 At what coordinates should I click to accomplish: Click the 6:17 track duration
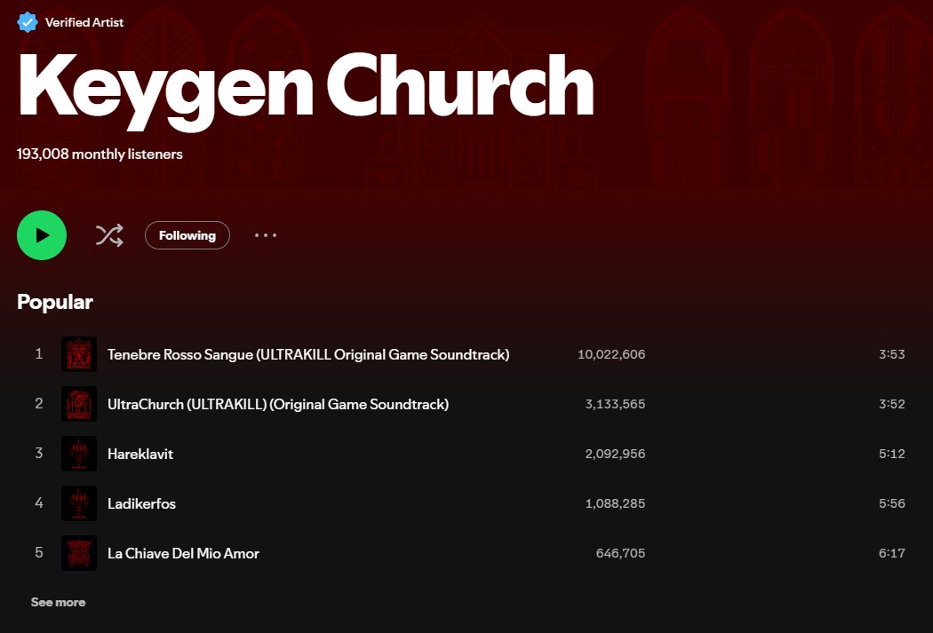point(892,553)
